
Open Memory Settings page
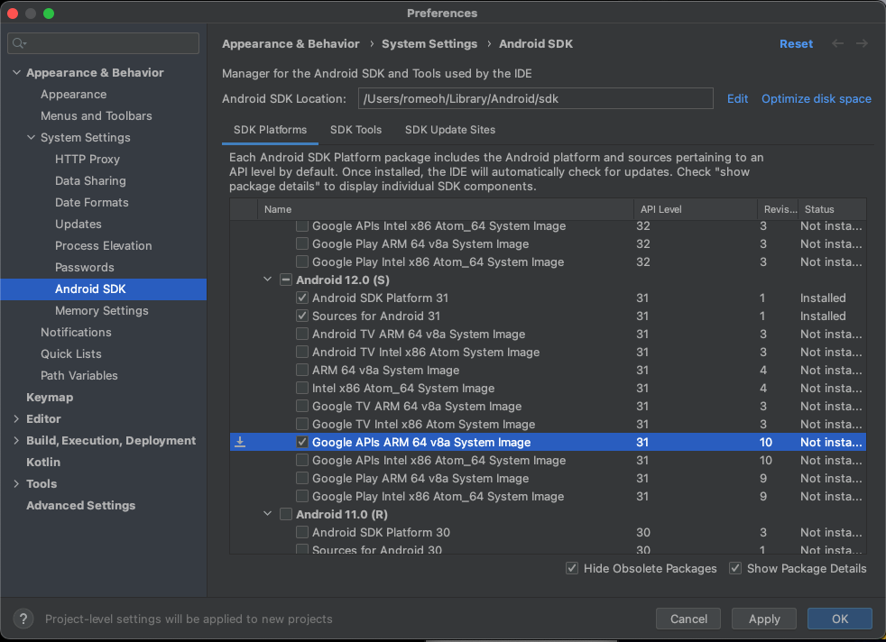click(x=102, y=310)
